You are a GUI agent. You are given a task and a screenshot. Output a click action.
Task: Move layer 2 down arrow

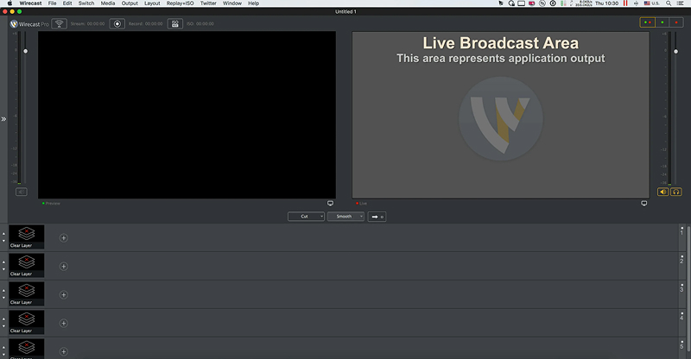[x=4, y=269]
